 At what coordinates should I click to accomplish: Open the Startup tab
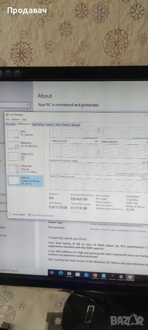click(x=49, y=124)
